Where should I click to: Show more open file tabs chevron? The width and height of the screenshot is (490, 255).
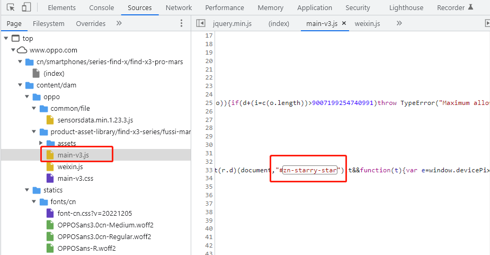tap(399, 23)
